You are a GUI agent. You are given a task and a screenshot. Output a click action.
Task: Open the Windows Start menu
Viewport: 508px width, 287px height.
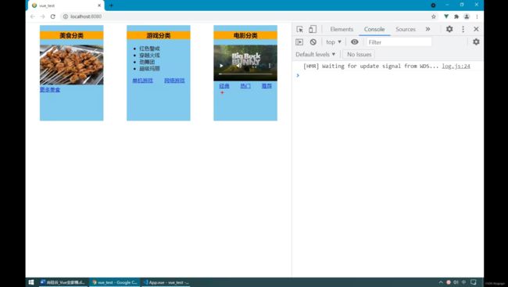(x=31, y=282)
